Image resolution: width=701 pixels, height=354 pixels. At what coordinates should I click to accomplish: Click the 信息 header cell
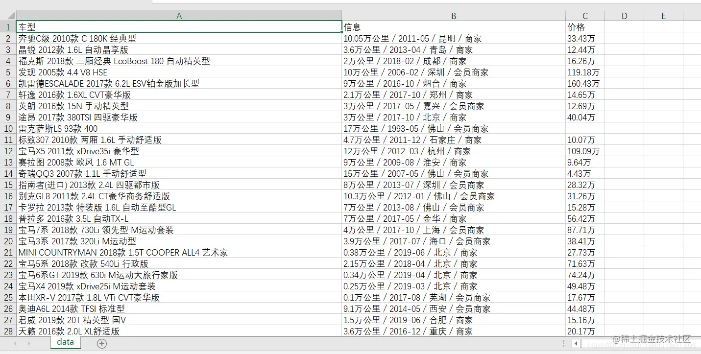pyautogui.click(x=454, y=27)
